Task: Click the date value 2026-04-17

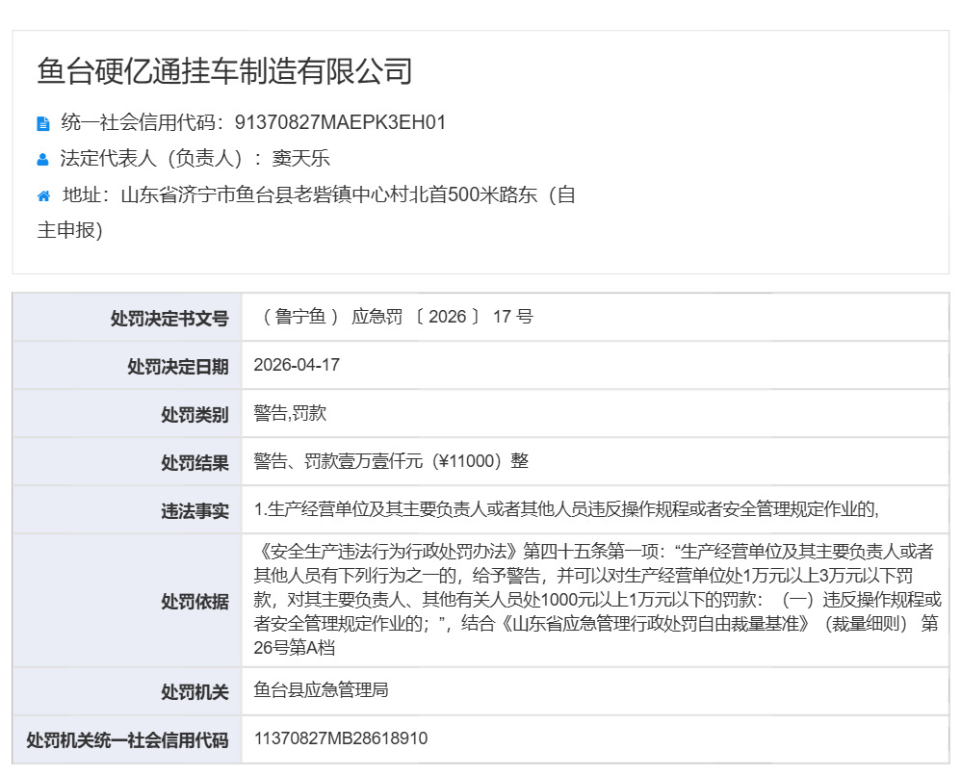Action: (297, 366)
